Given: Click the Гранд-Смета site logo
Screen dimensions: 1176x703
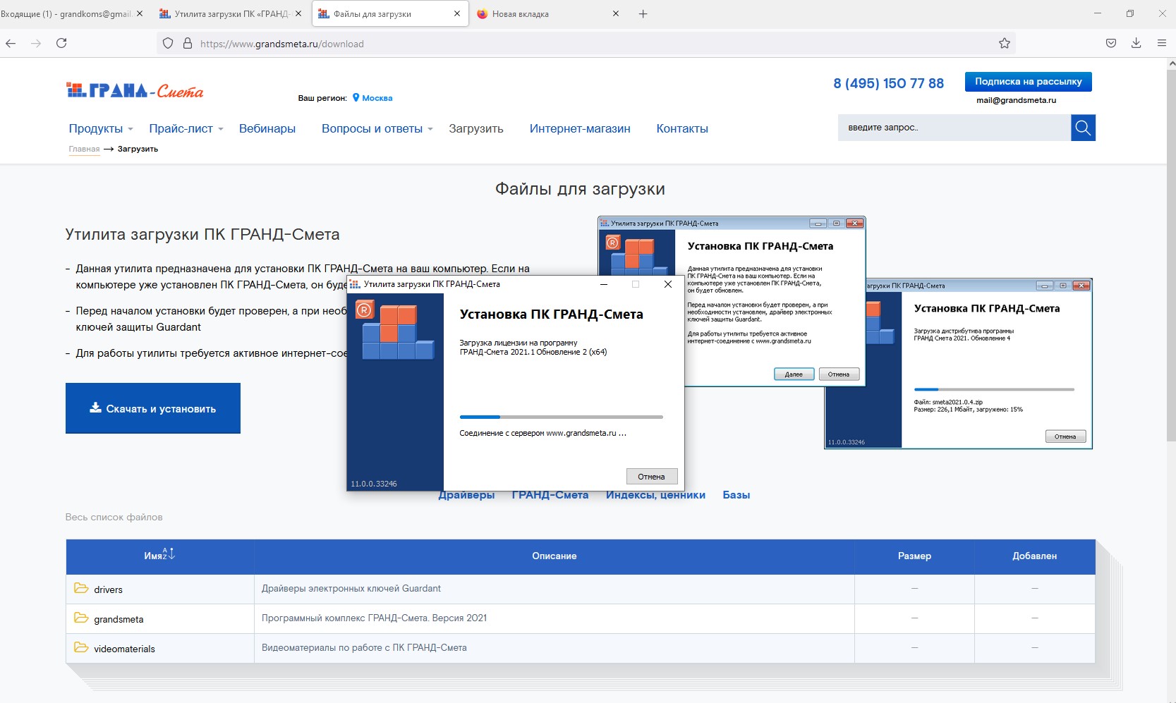Looking at the screenshot, I should click(135, 90).
